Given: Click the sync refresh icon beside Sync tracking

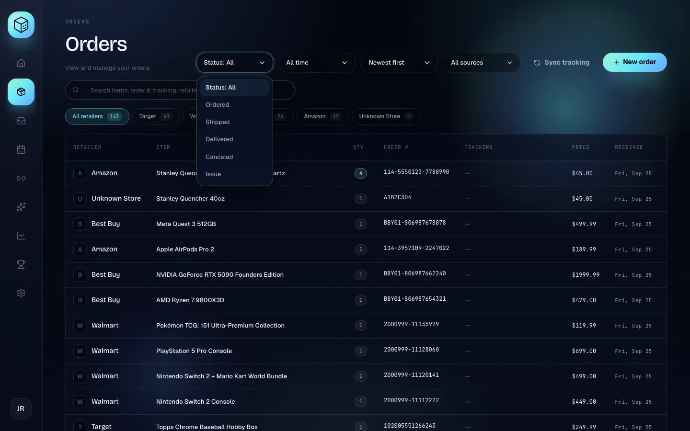Looking at the screenshot, I should [x=537, y=63].
